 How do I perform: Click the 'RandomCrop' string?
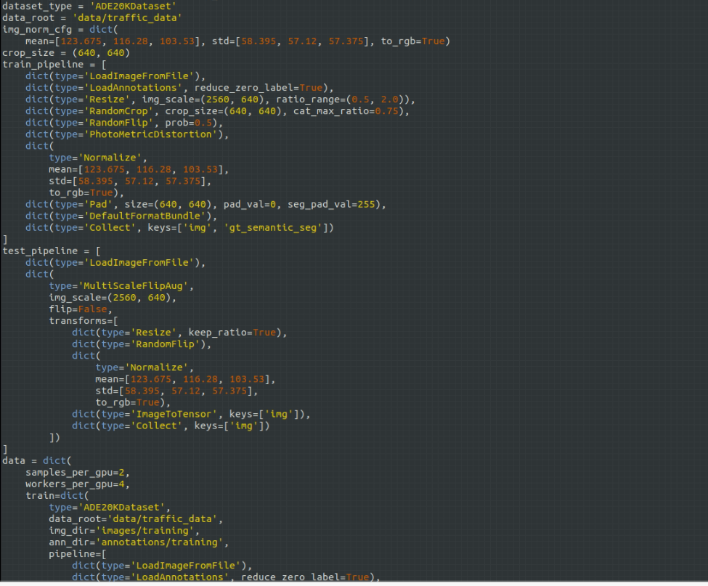coord(119,111)
